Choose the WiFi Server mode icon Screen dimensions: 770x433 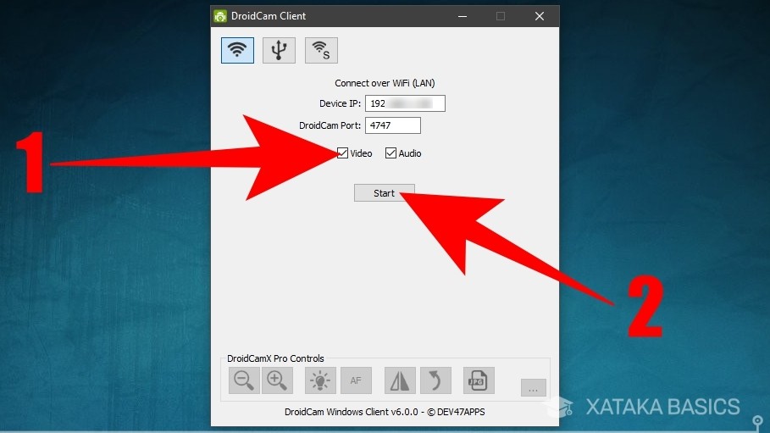pos(321,50)
